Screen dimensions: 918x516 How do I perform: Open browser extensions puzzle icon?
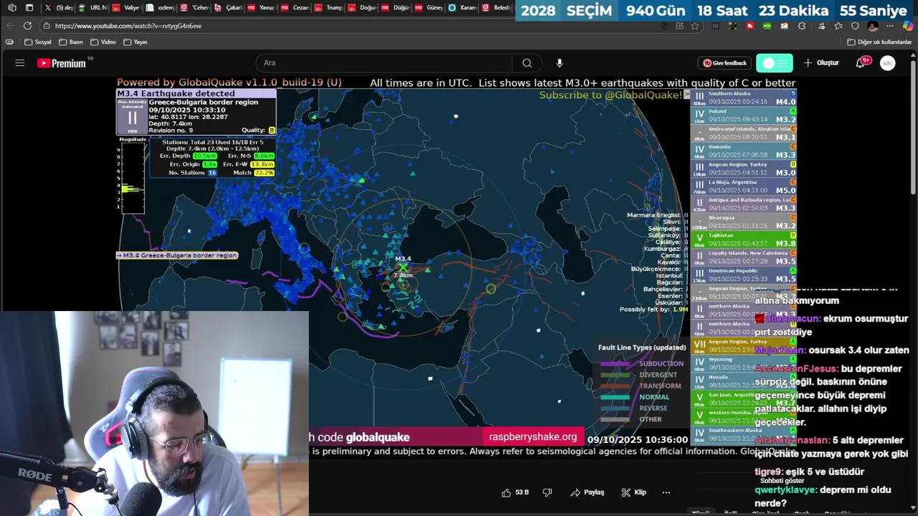coord(802,26)
